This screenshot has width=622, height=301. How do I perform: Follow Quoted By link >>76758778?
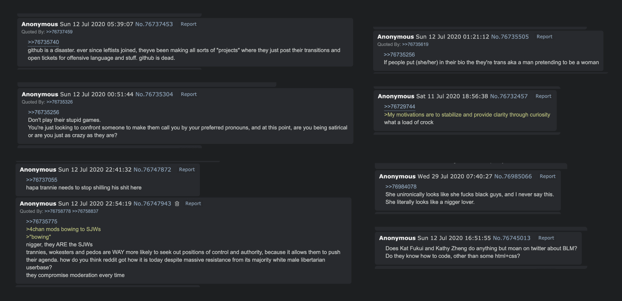(57, 211)
